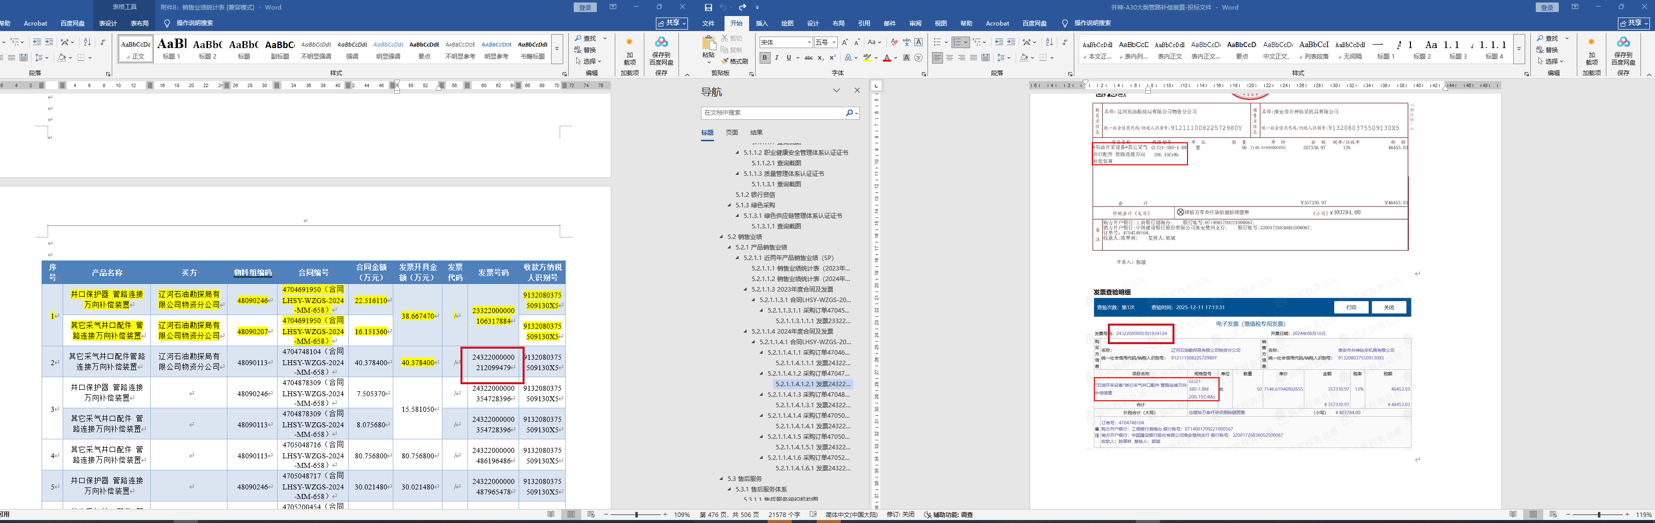Click the Center alignment icon in right window

(x=949, y=58)
